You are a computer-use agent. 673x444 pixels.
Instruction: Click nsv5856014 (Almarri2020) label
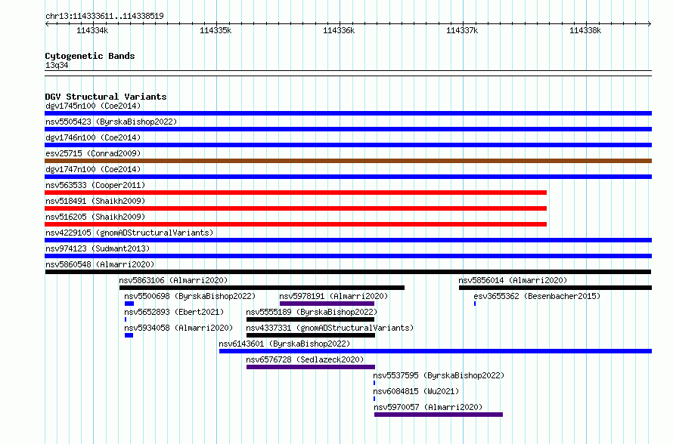(x=513, y=280)
